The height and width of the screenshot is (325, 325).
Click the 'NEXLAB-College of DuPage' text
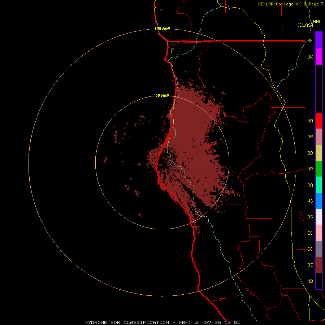pos(289,4)
